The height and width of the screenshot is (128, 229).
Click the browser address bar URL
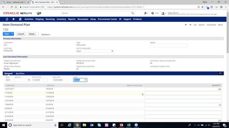pyautogui.click(x=96, y=7)
